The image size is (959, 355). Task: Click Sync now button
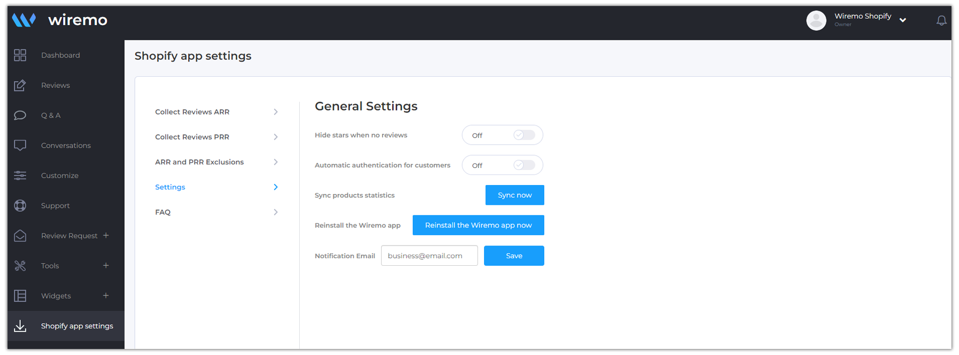pos(515,195)
